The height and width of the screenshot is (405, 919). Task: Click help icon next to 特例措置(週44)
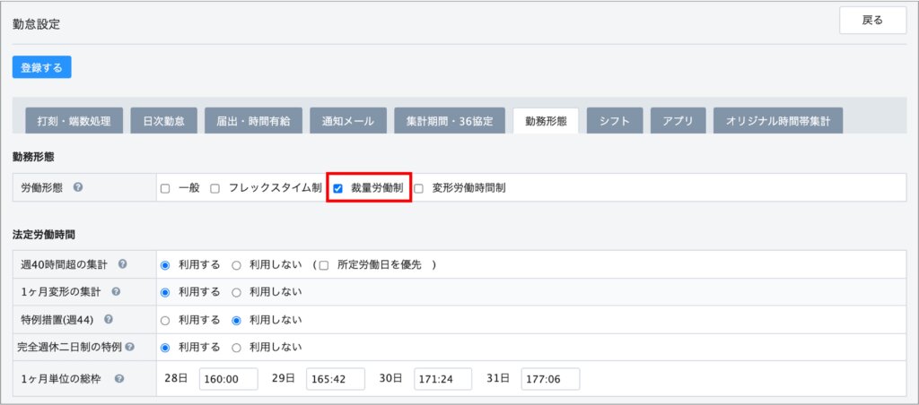(x=109, y=320)
